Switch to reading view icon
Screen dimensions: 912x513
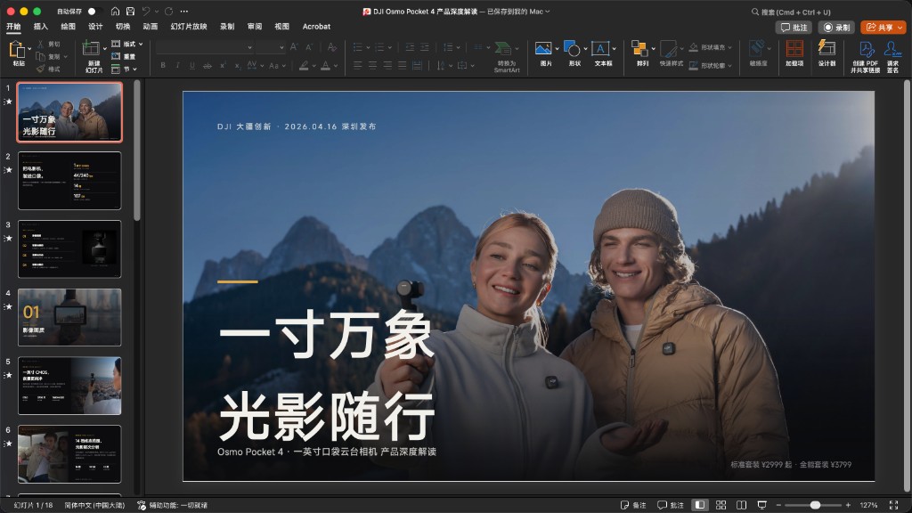click(741, 505)
